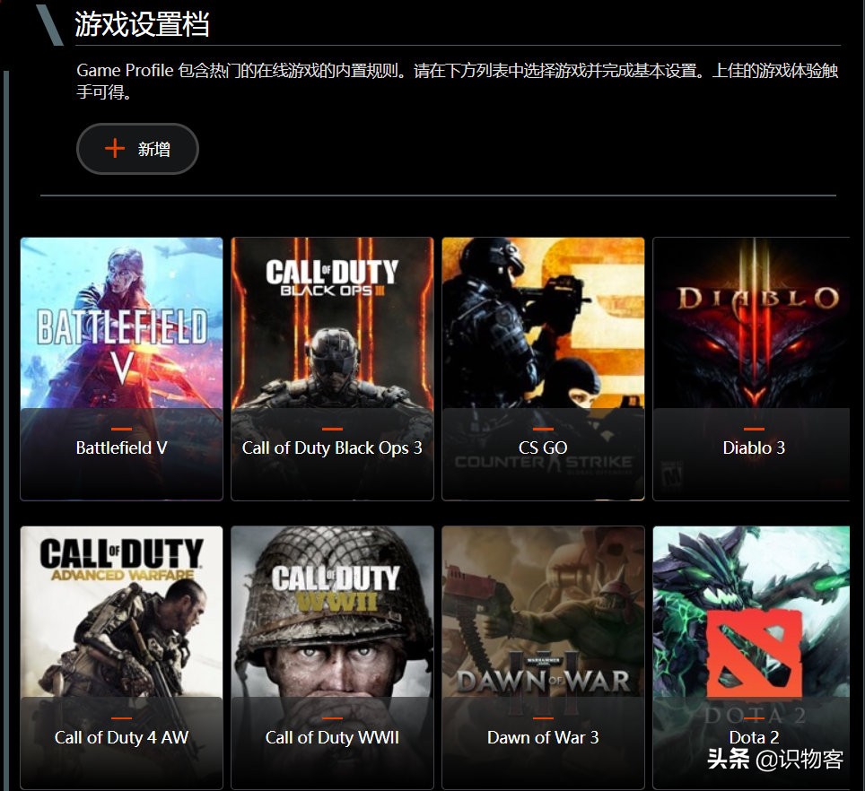865x791 pixels.
Task: Click the 新增 add button
Action: [137, 149]
